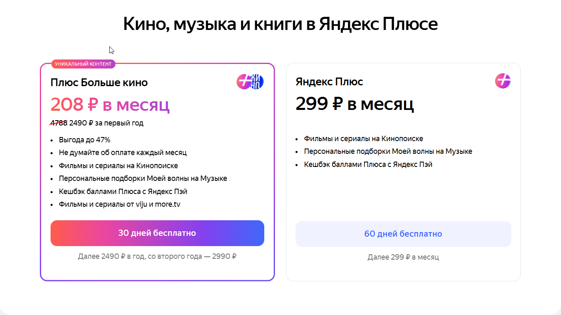The width and height of the screenshot is (561, 315).
Task: Click the 'УНИКАЛЬНЫЙ КОНТЕНТ' badge
Action: tap(83, 64)
